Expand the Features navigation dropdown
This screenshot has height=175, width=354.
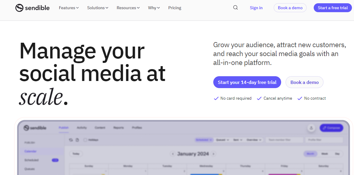(69, 8)
